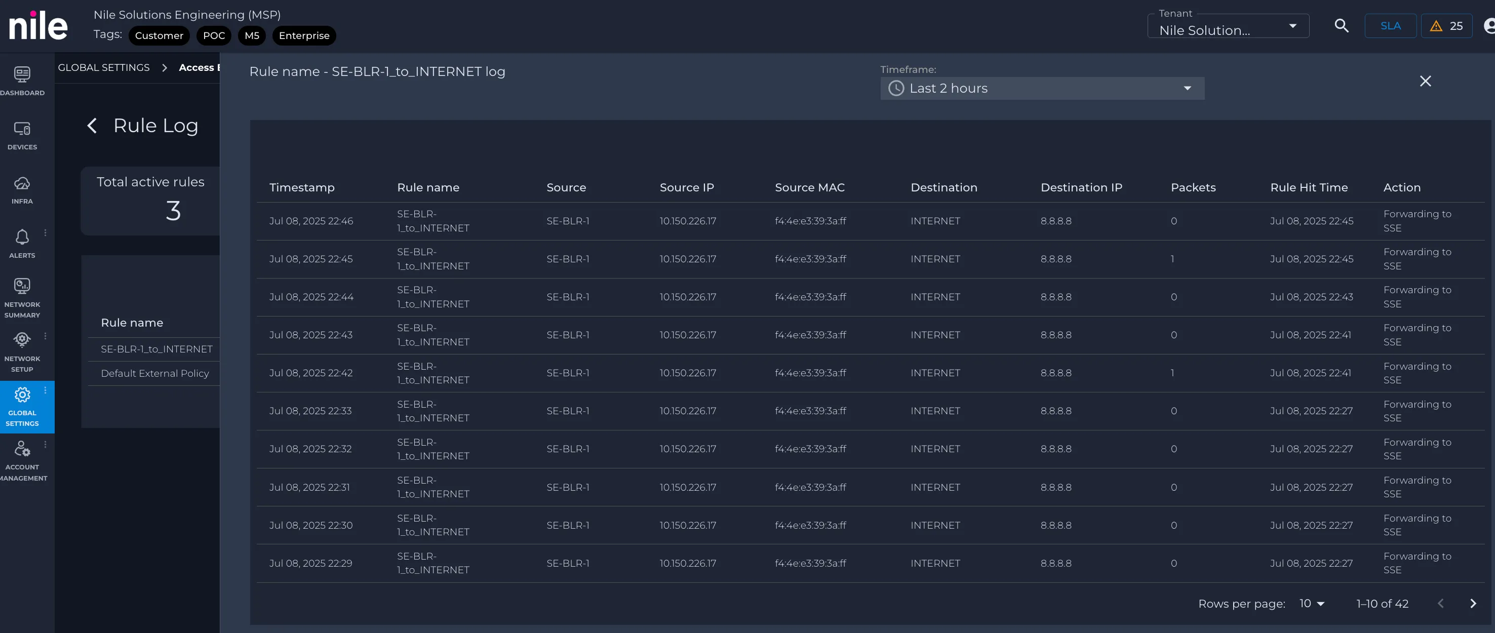Change rows per page dropdown
Viewport: 1495px width, 633px height.
point(1312,604)
